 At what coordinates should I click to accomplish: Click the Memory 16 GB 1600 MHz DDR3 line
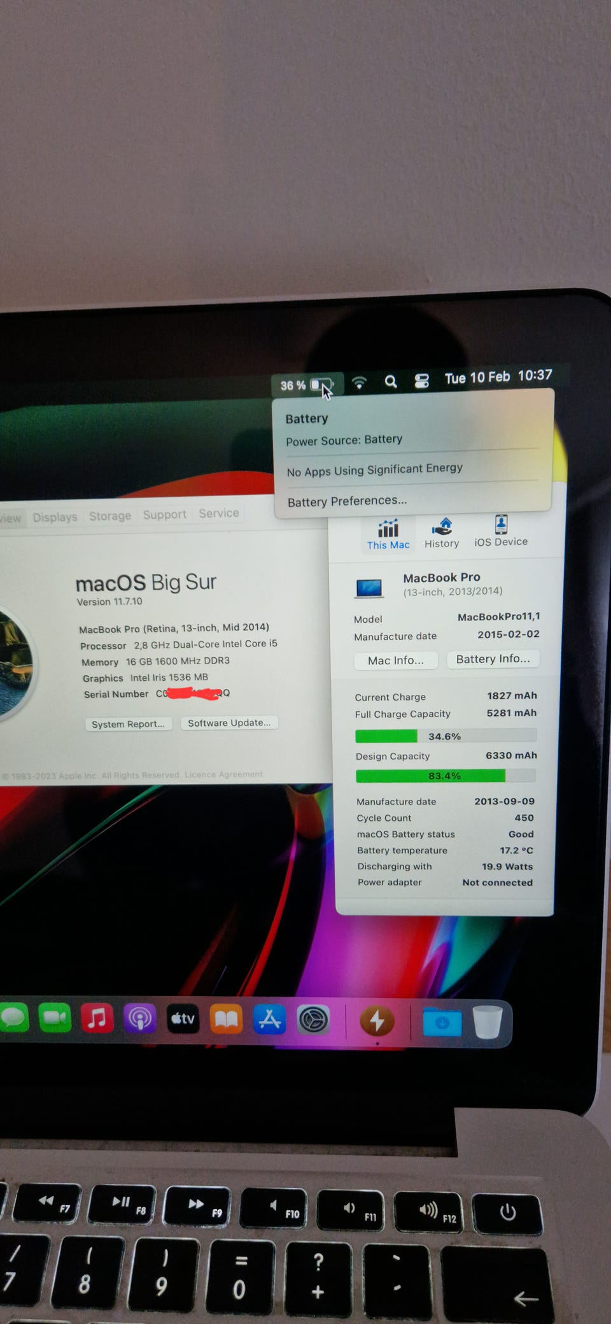[155, 662]
